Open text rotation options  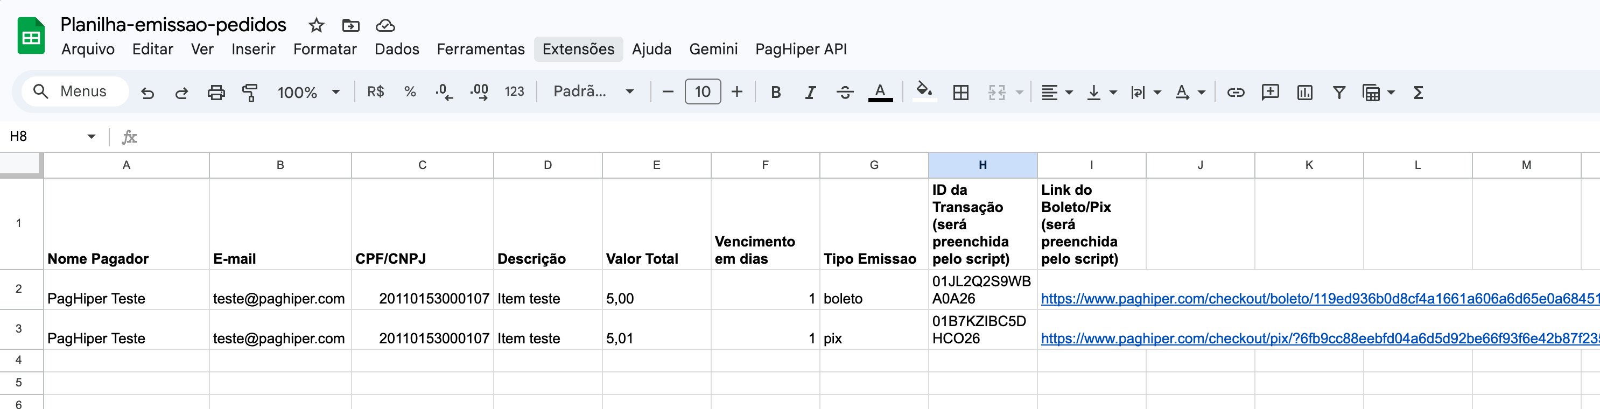[1189, 93]
